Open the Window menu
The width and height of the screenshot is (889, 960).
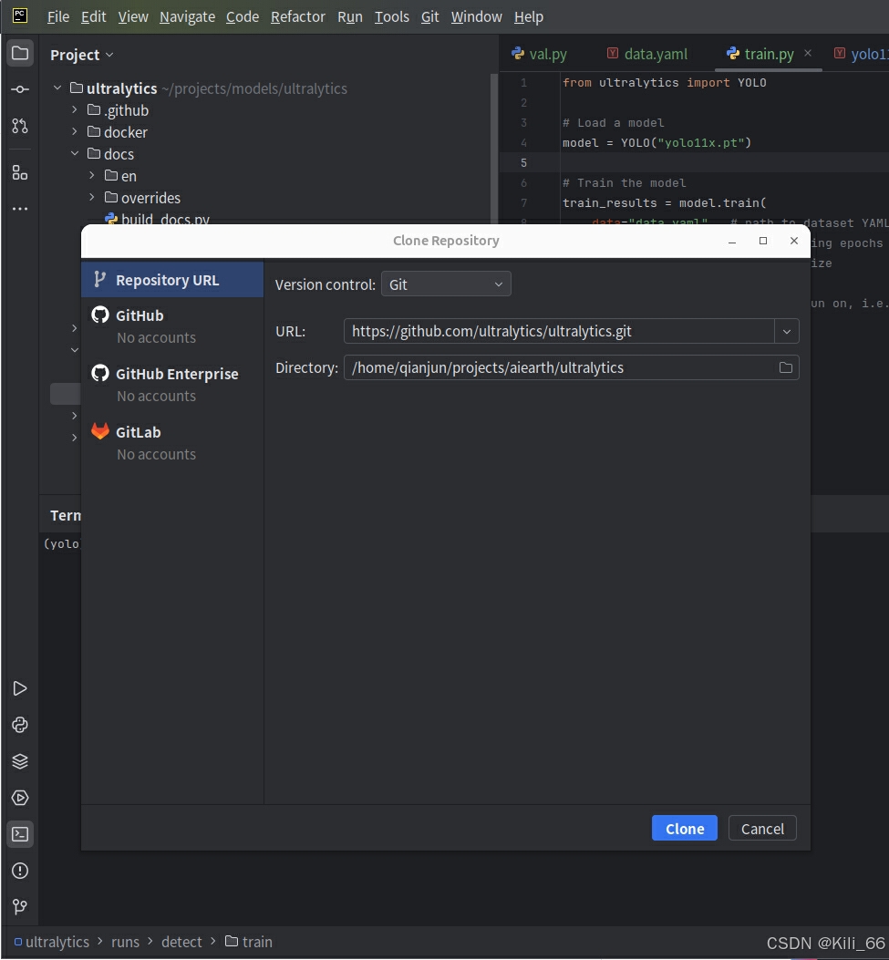[x=476, y=16]
